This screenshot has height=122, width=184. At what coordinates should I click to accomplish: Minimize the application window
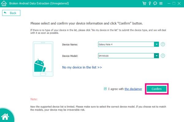tap(169, 3)
